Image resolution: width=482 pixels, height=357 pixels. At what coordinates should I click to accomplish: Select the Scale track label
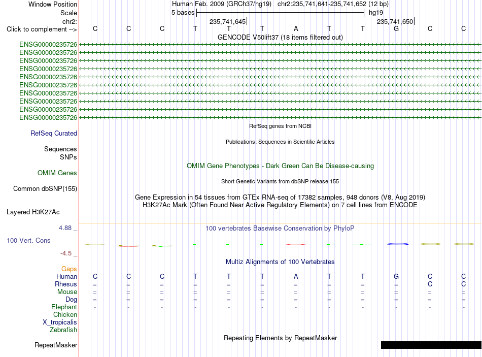[68, 13]
